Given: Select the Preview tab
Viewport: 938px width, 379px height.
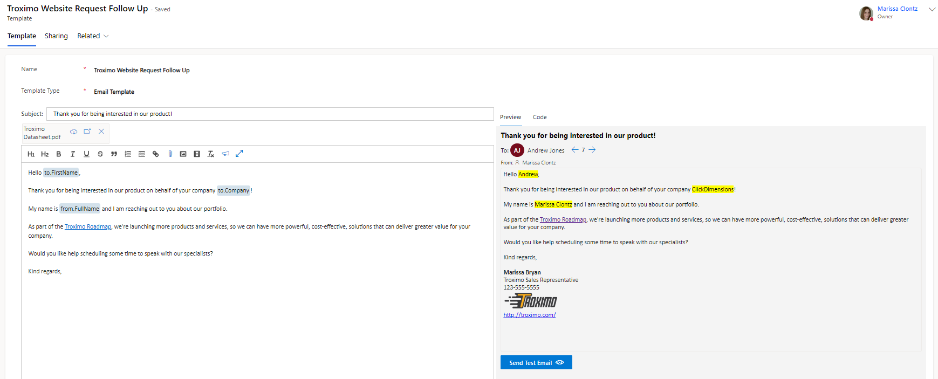Looking at the screenshot, I should point(510,117).
